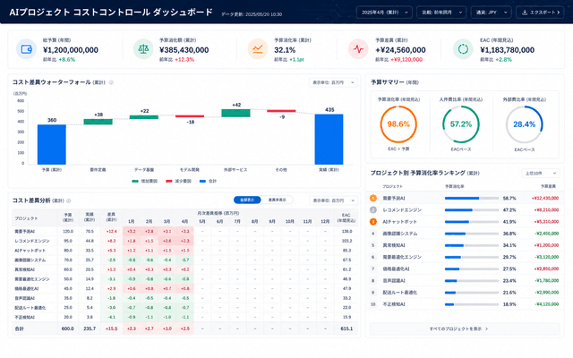Image resolution: width=573 pixels, height=358 pixels.
Task: Click the 不正検知AI 18.9% progress bar
Action: point(472,304)
